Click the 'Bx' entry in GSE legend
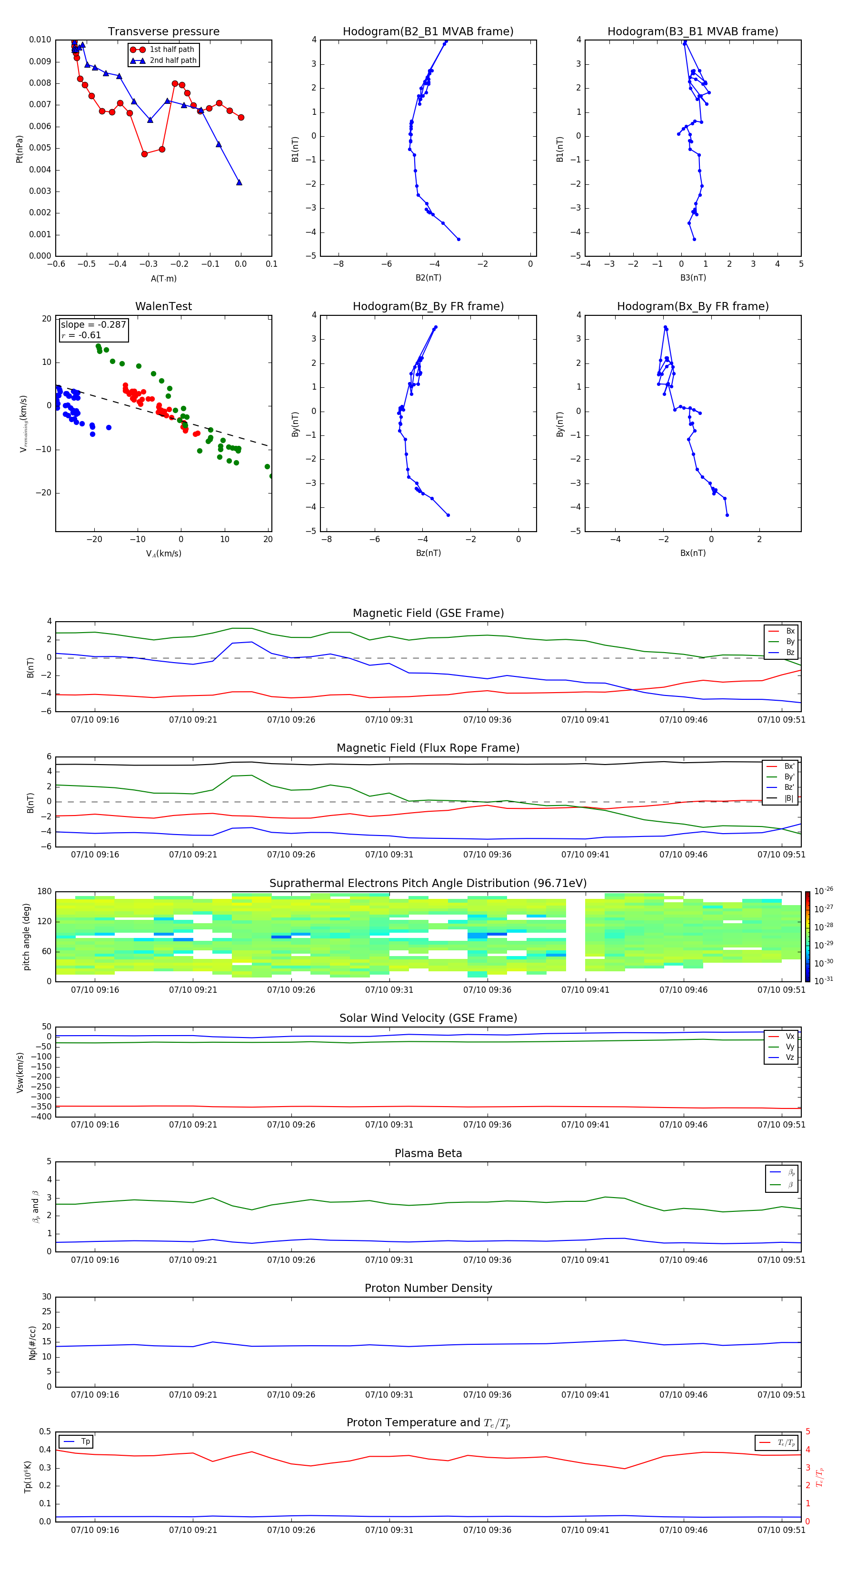Viewport: 857px width, 1572px height. [782, 631]
